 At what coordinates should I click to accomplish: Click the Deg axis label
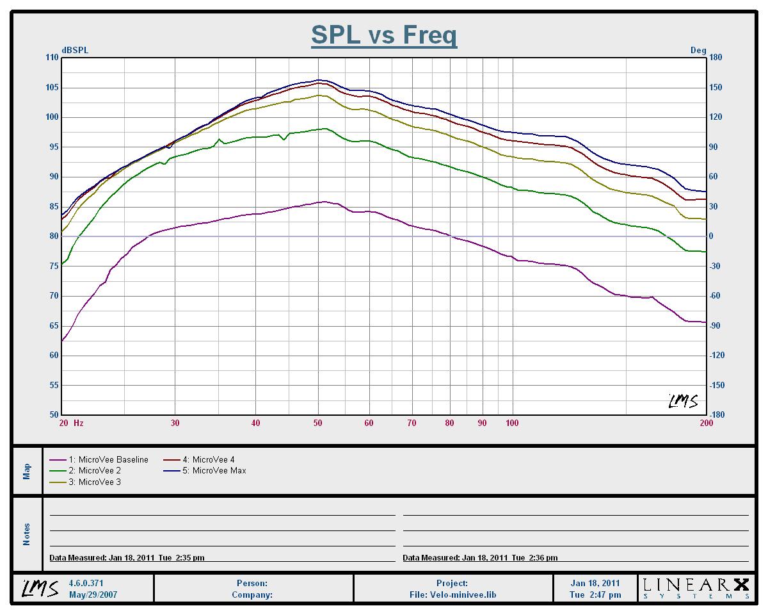698,51
